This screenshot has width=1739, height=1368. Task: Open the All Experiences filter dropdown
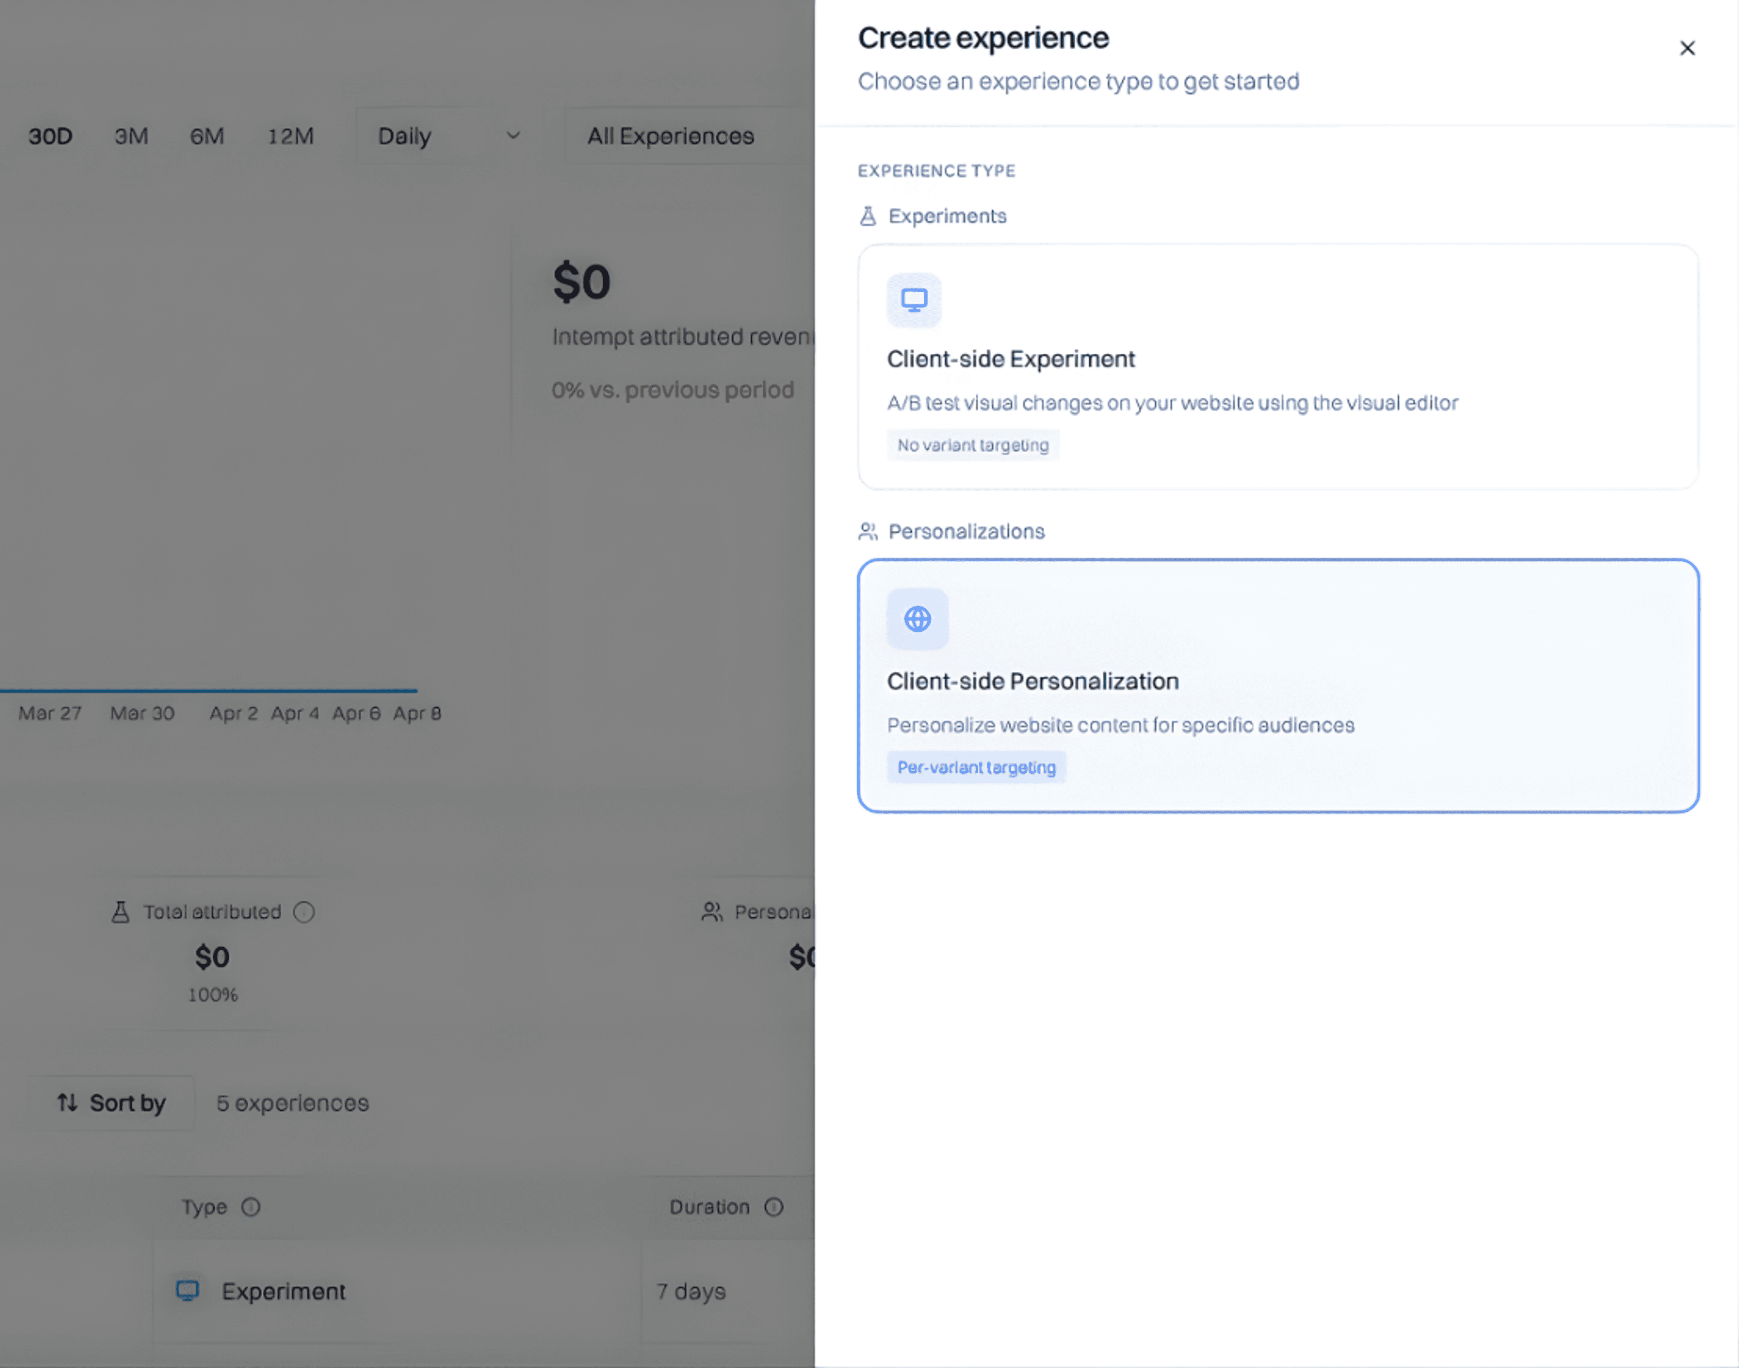(x=670, y=136)
